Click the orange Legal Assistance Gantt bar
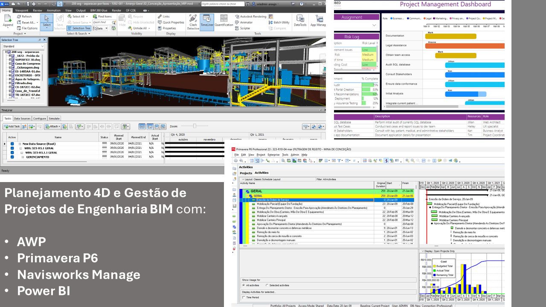This screenshot has height=307, width=546. pyautogui.click(x=465, y=46)
